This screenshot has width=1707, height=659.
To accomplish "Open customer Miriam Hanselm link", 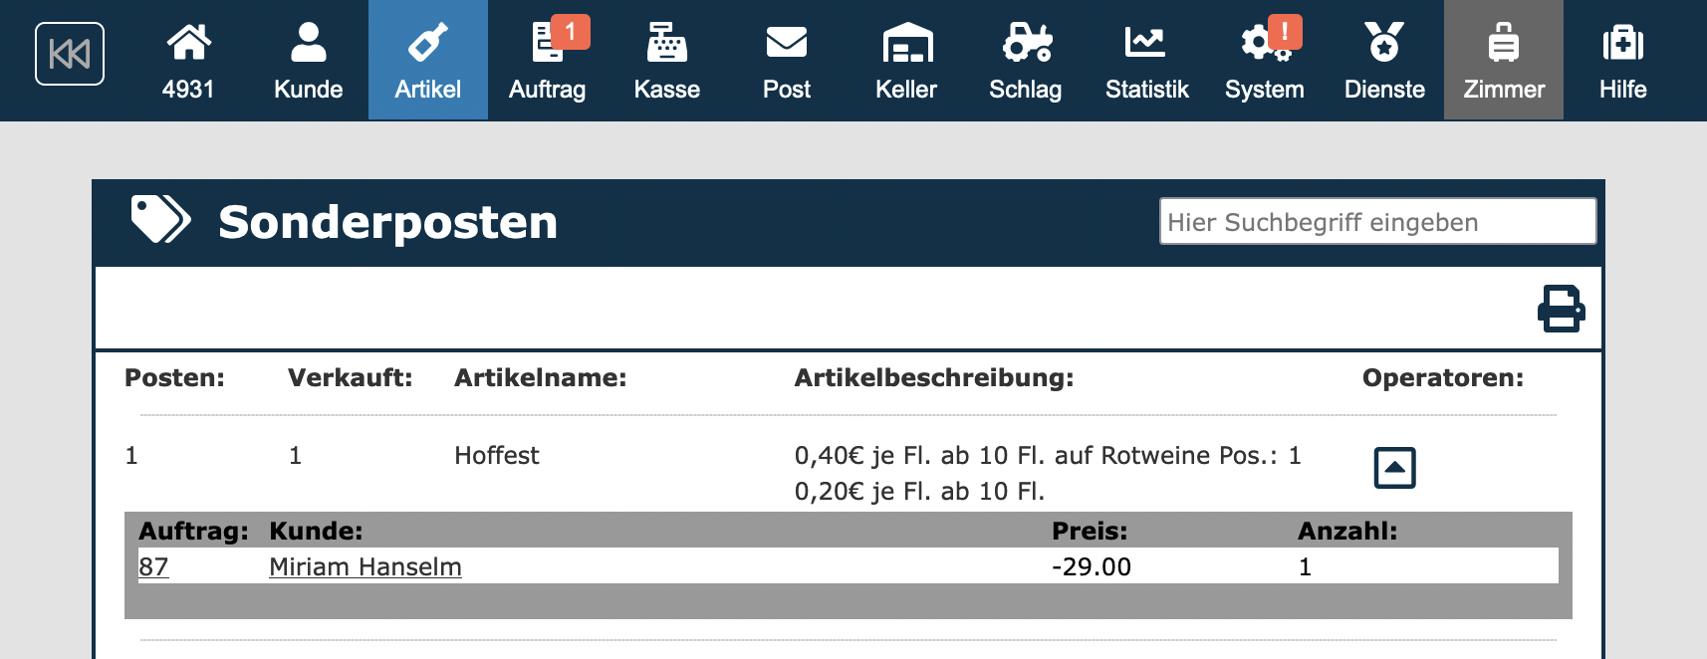I will click(x=365, y=567).
